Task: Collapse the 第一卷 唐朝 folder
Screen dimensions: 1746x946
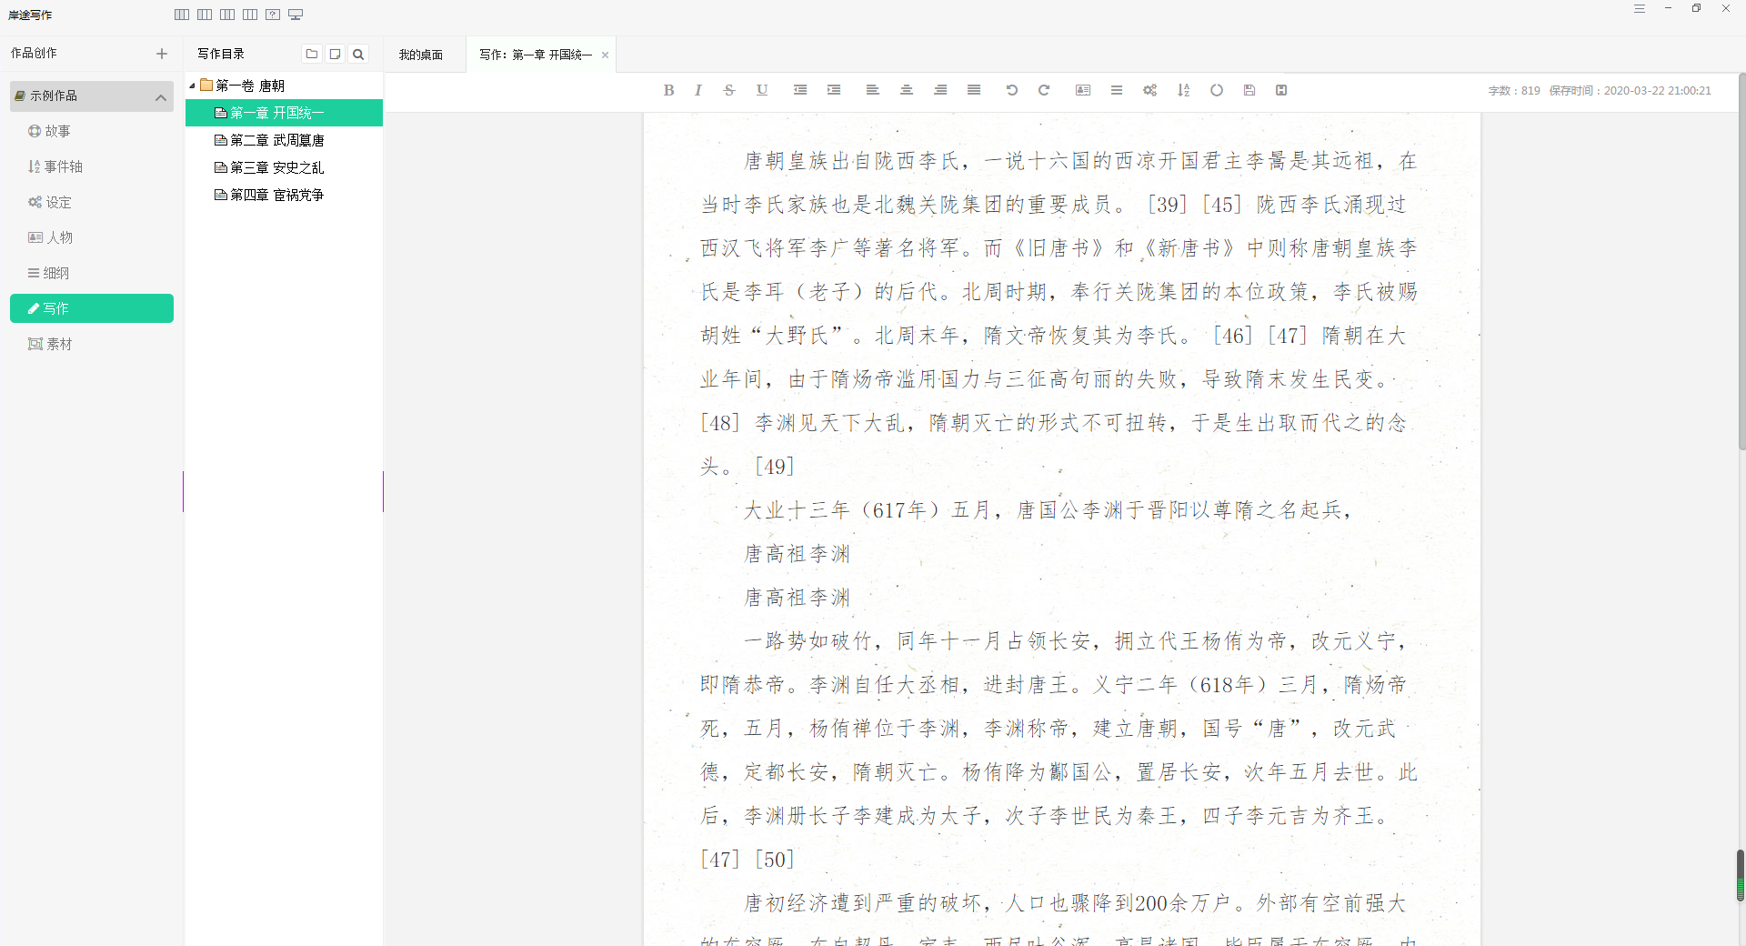Action: pyautogui.click(x=193, y=85)
